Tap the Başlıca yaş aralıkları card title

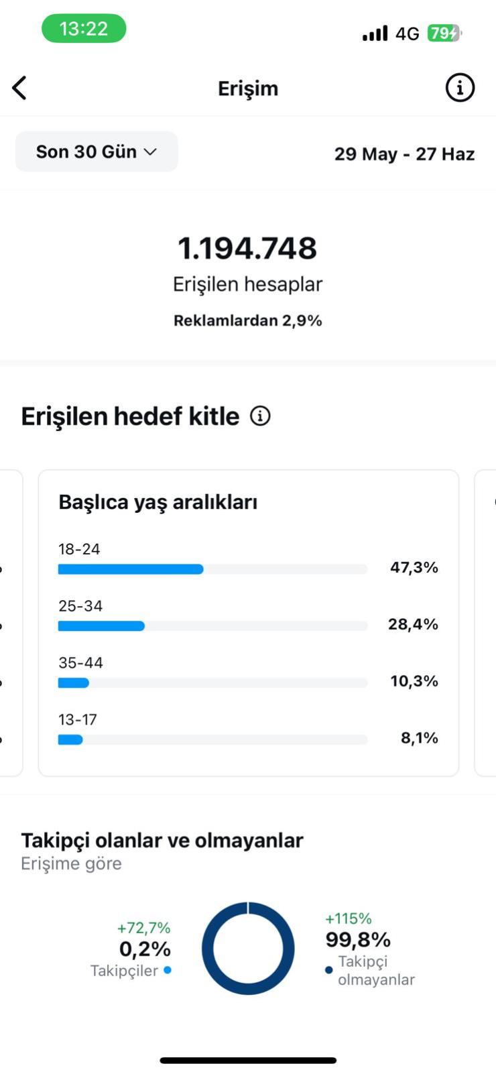tap(158, 502)
